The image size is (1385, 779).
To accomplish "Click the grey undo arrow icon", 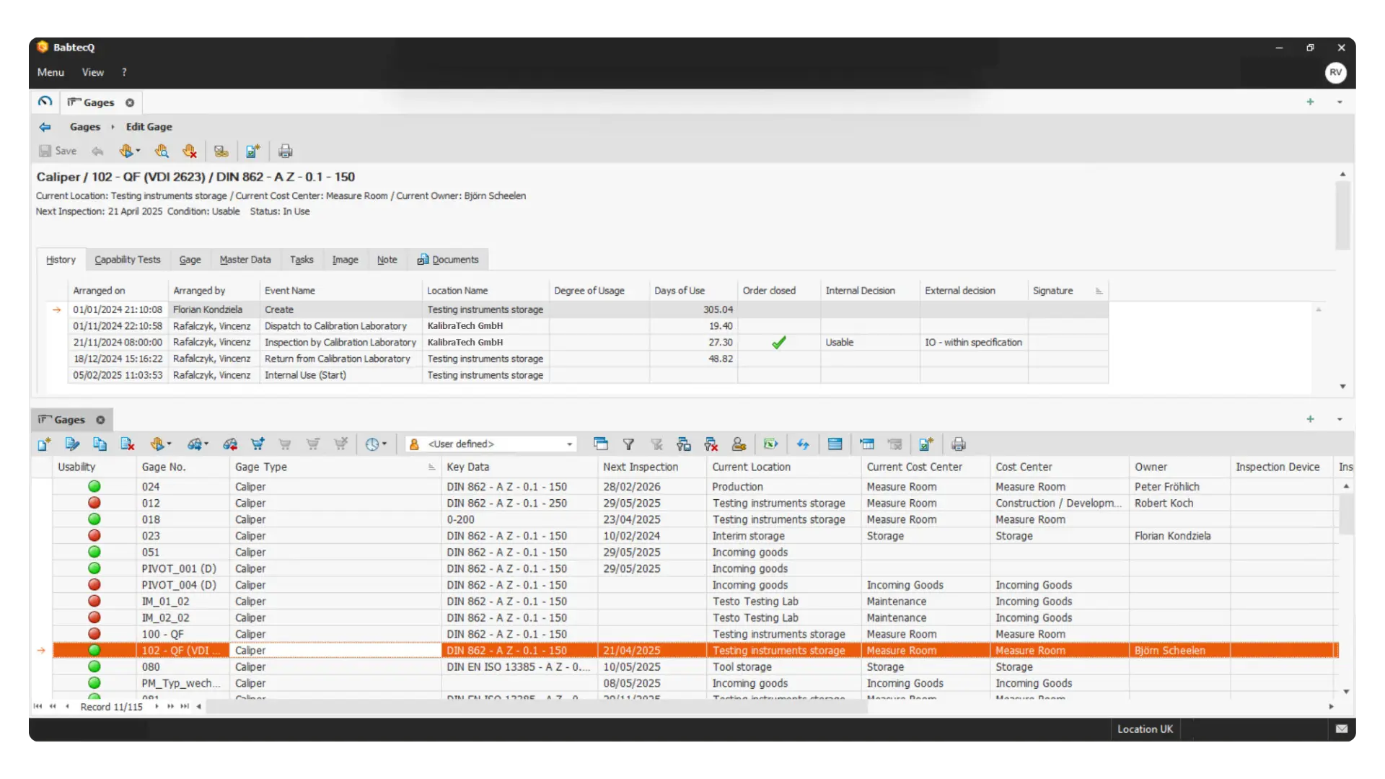I will pyautogui.click(x=97, y=151).
